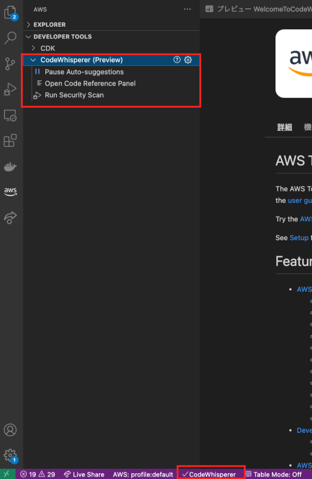Click the CodeWhisperer help question-mark icon
Viewport: 312px width, 479px height.
(x=177, y=59)
